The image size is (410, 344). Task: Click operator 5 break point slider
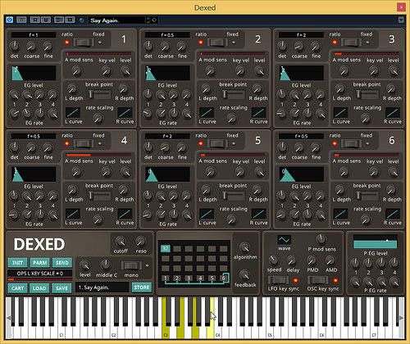[x=233, y=196]
